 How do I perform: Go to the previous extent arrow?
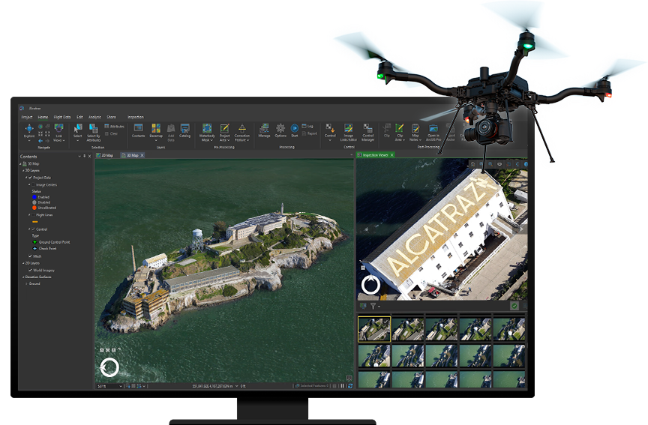tap(40, 141)
